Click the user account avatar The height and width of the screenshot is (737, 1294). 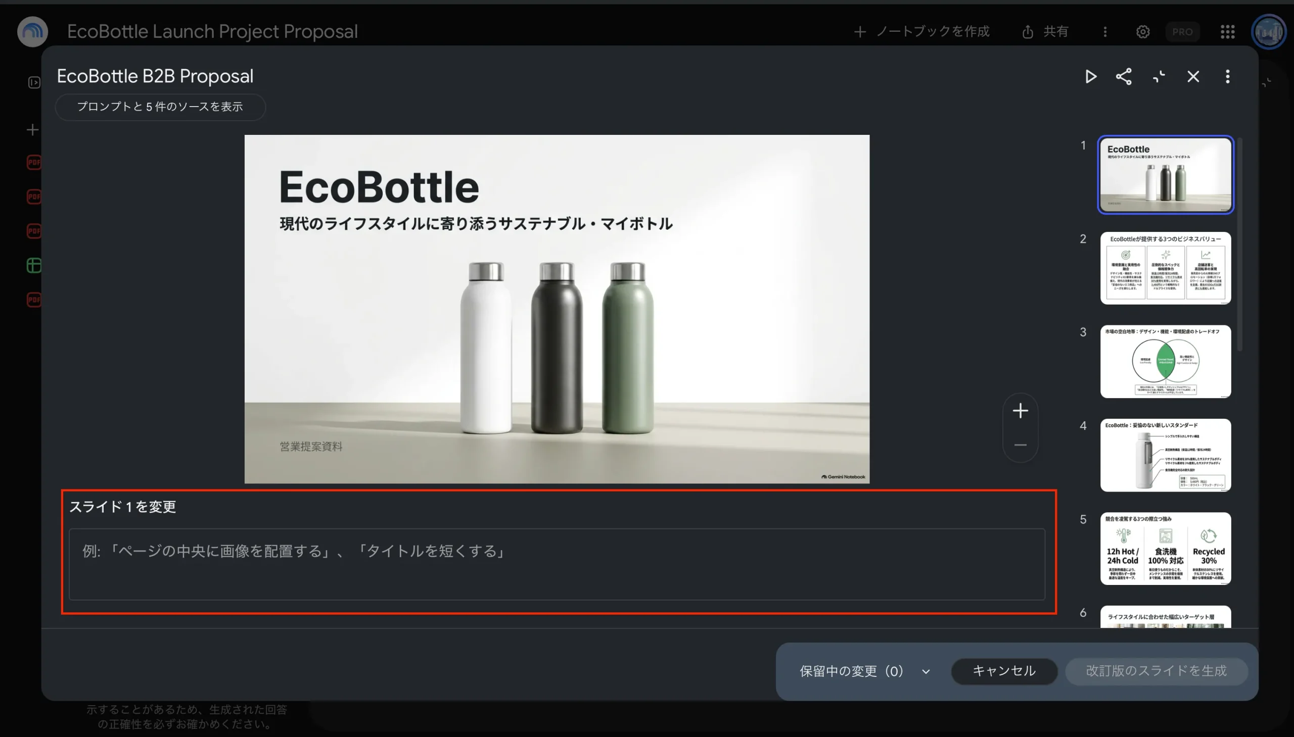[x=1268, y=32]
